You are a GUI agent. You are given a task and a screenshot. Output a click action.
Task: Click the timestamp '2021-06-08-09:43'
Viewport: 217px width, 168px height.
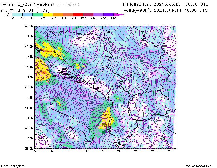pyautogui.click(x=198, y=166)
